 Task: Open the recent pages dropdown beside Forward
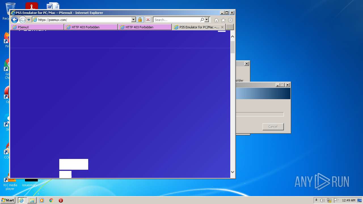[29, 20]
